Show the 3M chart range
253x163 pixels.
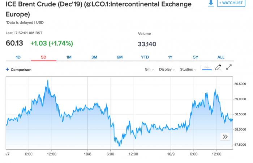pos(94,57)
